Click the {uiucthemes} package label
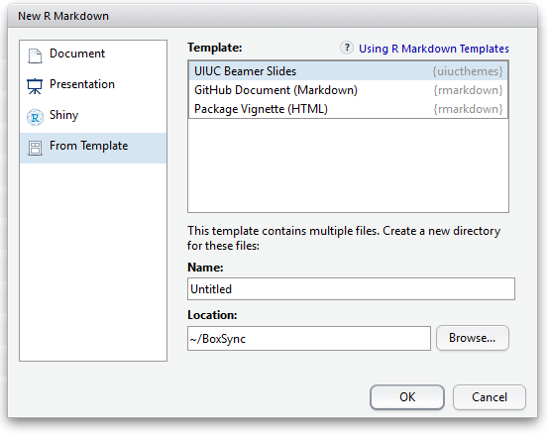This screenshot has width=548, height=434. tap(468, 71)
